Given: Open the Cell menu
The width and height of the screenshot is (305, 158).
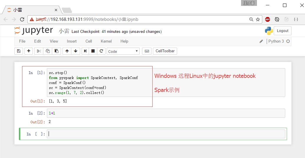Looking at the screenshot, I should point(89,41).
